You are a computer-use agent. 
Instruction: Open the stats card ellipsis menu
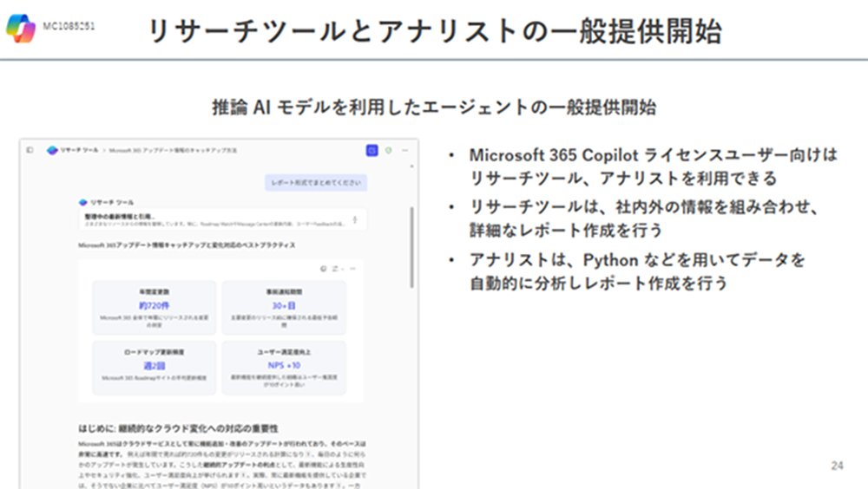(x=352, y=268)
